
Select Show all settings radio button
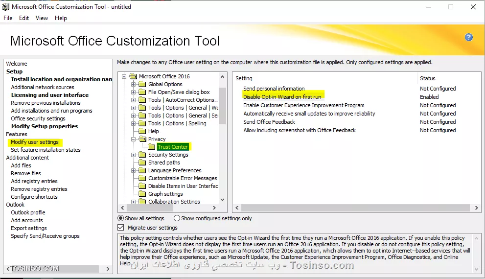[121, 218]
